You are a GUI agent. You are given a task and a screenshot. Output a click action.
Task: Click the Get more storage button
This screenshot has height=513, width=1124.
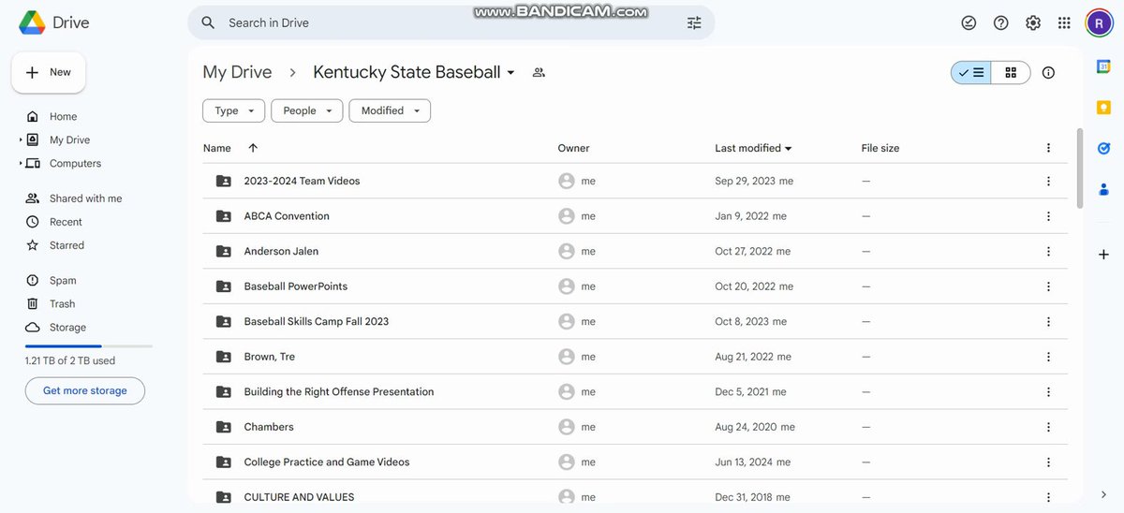click(85, 390)
